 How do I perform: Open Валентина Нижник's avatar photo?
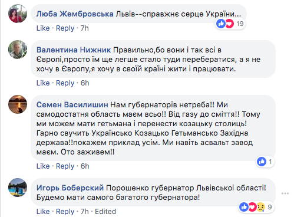[x=18, y=50]
